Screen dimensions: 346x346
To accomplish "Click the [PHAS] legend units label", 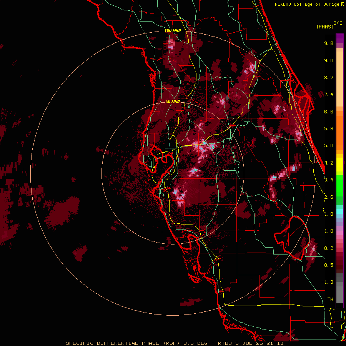I will coord(325,27).
